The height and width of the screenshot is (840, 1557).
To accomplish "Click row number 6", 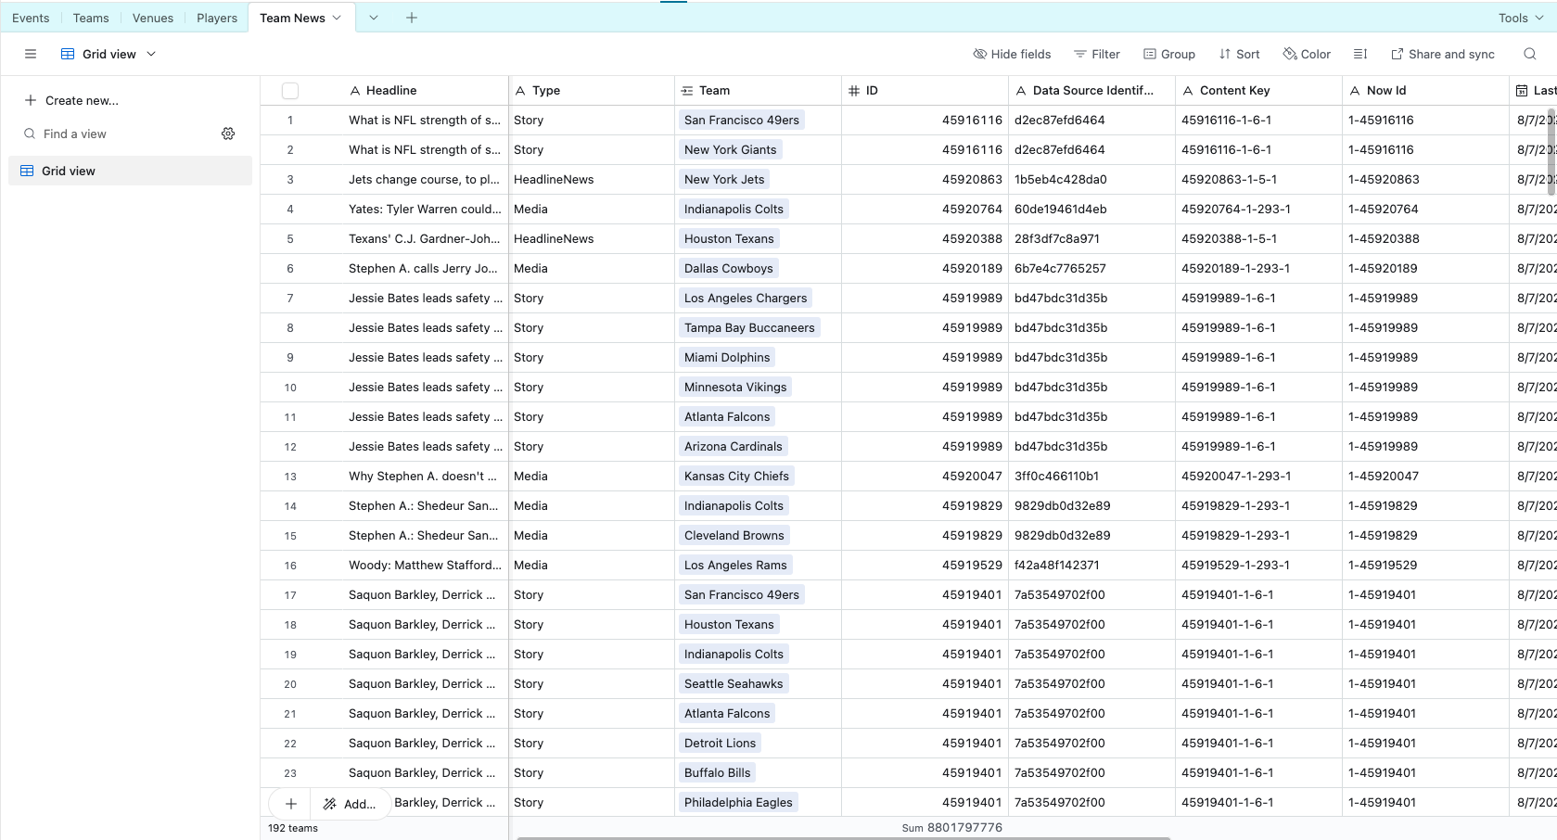I will coord(290,269).
